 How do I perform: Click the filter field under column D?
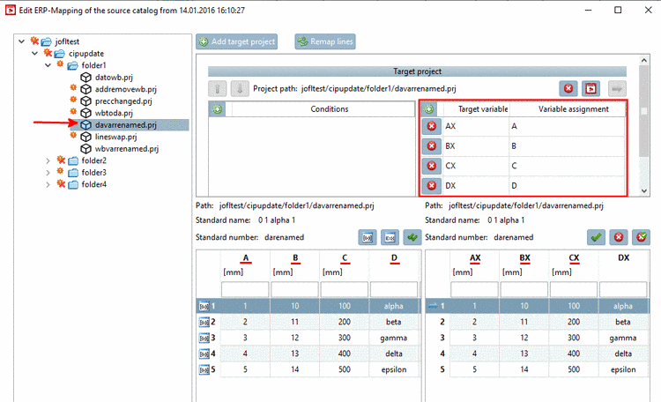click(x=394, y=290)
